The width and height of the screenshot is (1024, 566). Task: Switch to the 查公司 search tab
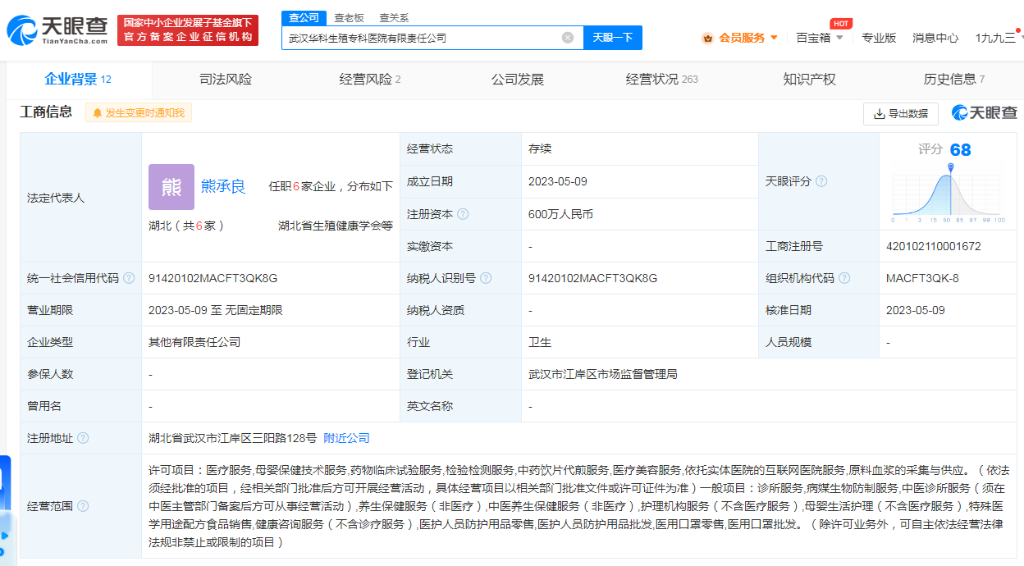[x=304, y=18]
